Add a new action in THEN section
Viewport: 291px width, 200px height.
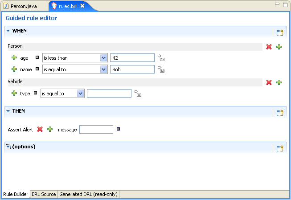coord(280,113)
